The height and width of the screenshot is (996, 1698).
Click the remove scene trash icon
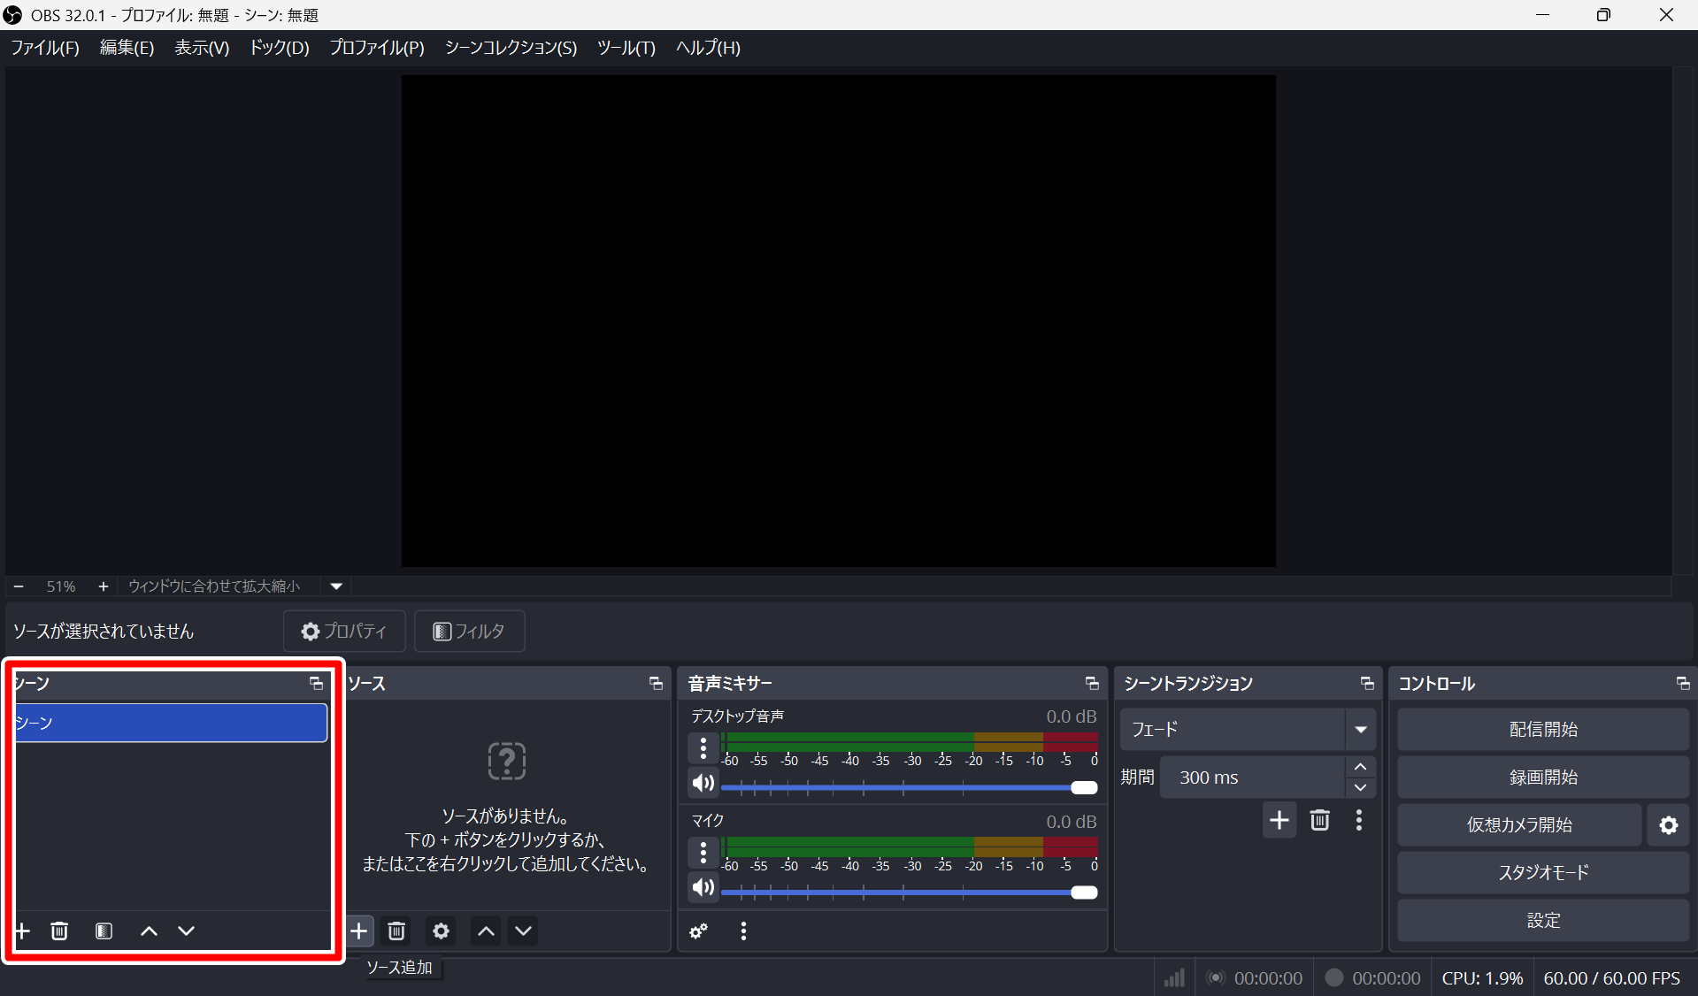tap(59, 931)
